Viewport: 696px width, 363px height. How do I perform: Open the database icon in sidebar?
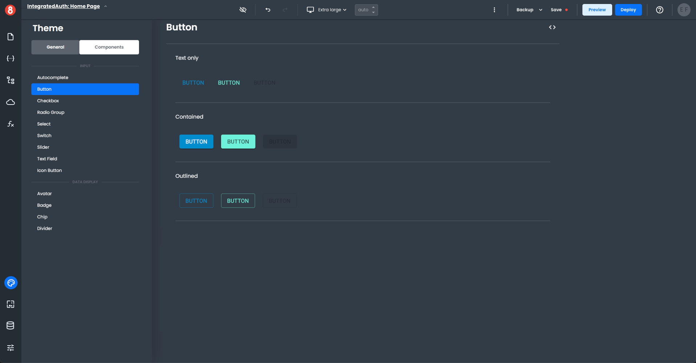click(11, 326)
